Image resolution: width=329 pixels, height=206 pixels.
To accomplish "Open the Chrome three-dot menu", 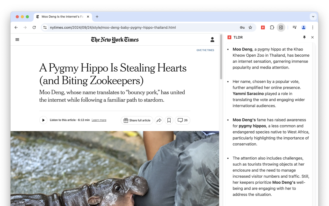I will [x=313, y=28].
